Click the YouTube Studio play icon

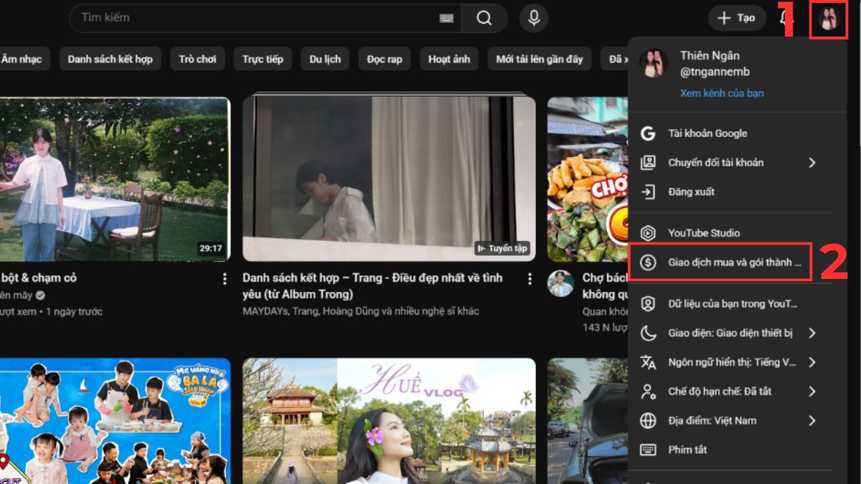coord(648,233)
